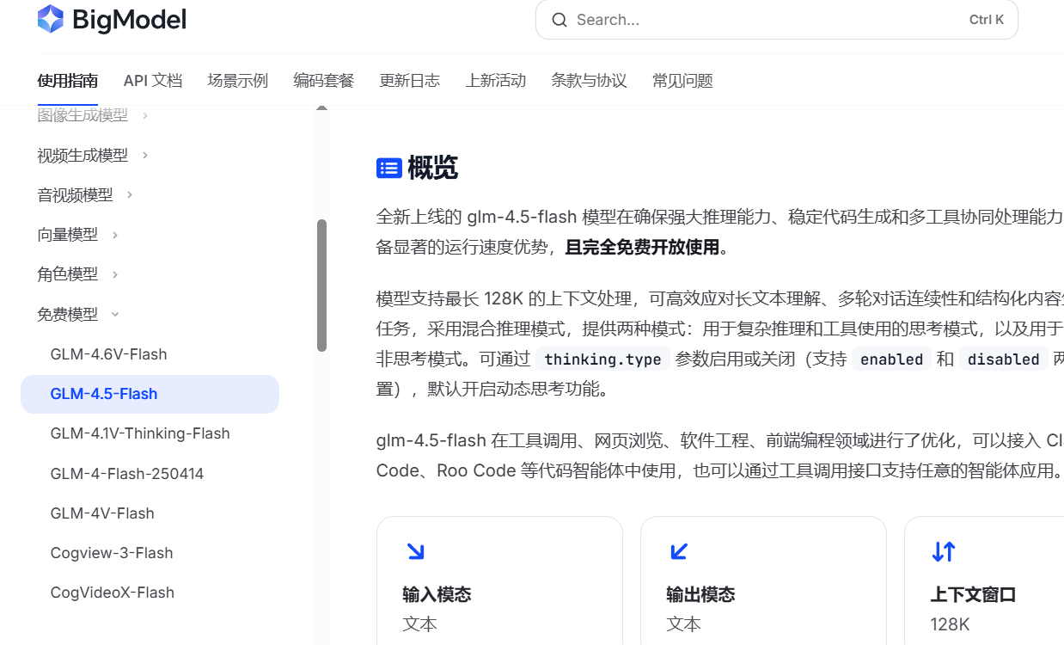Viewport: 1064px width, 645px height.
Task: Open Cogview-3-Flash page
Action: tap(150, 553)
